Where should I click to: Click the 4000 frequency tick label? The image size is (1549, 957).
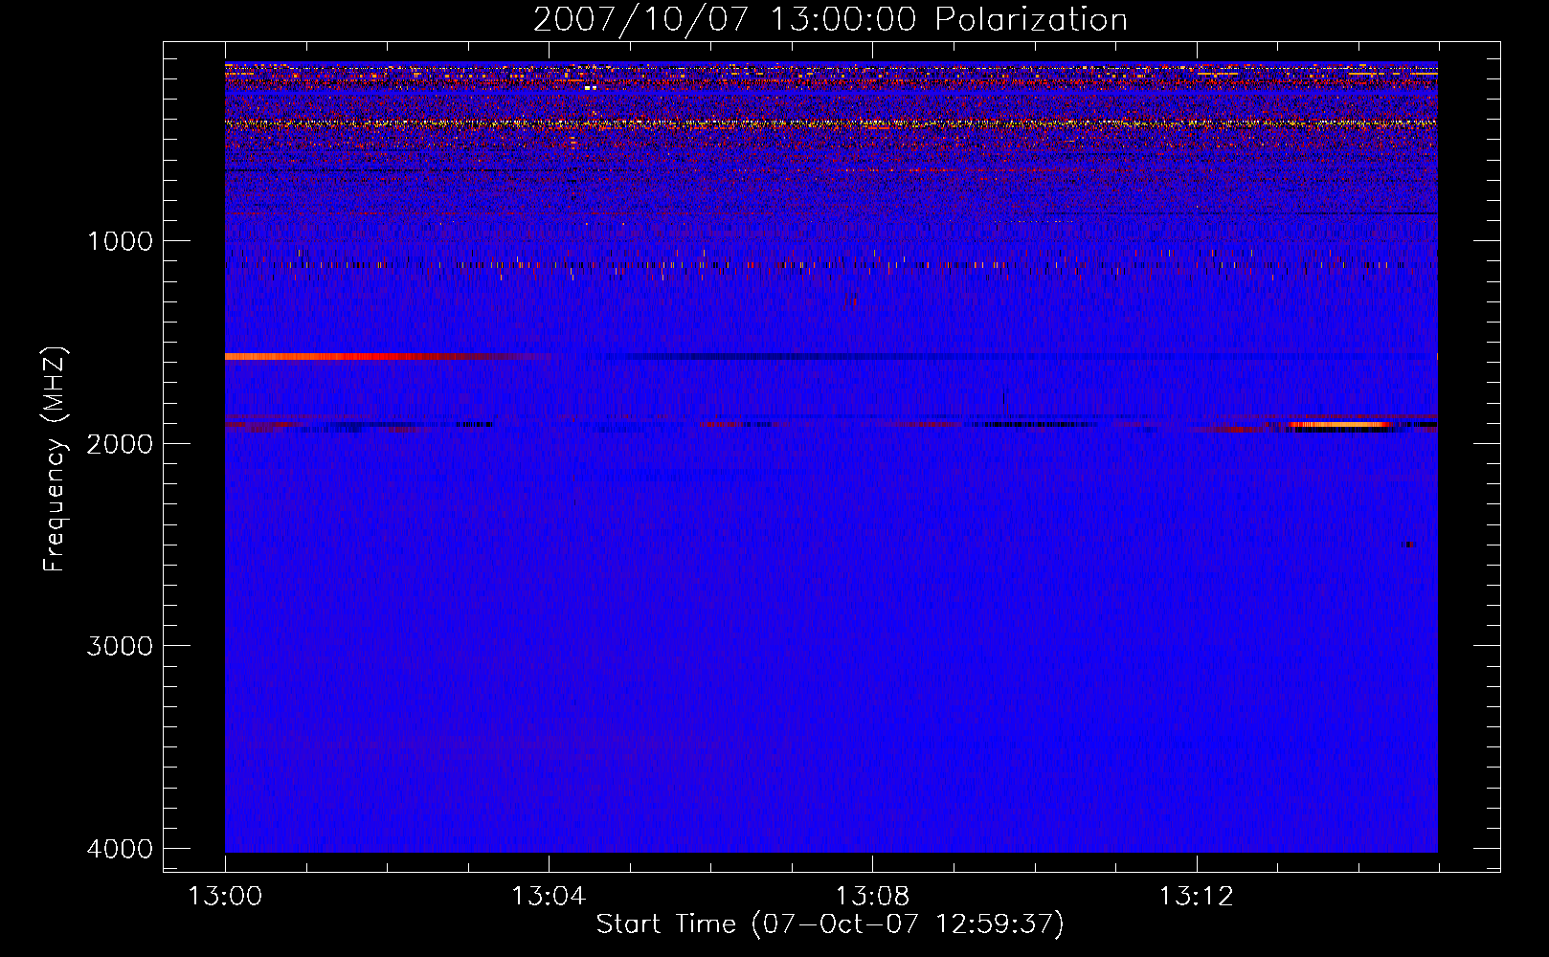coord(120,849)
